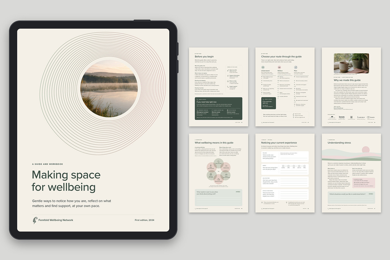This screenshot has height=260, width=390.
Task: Choose the Very low energy option
Action: pos(283,166)
